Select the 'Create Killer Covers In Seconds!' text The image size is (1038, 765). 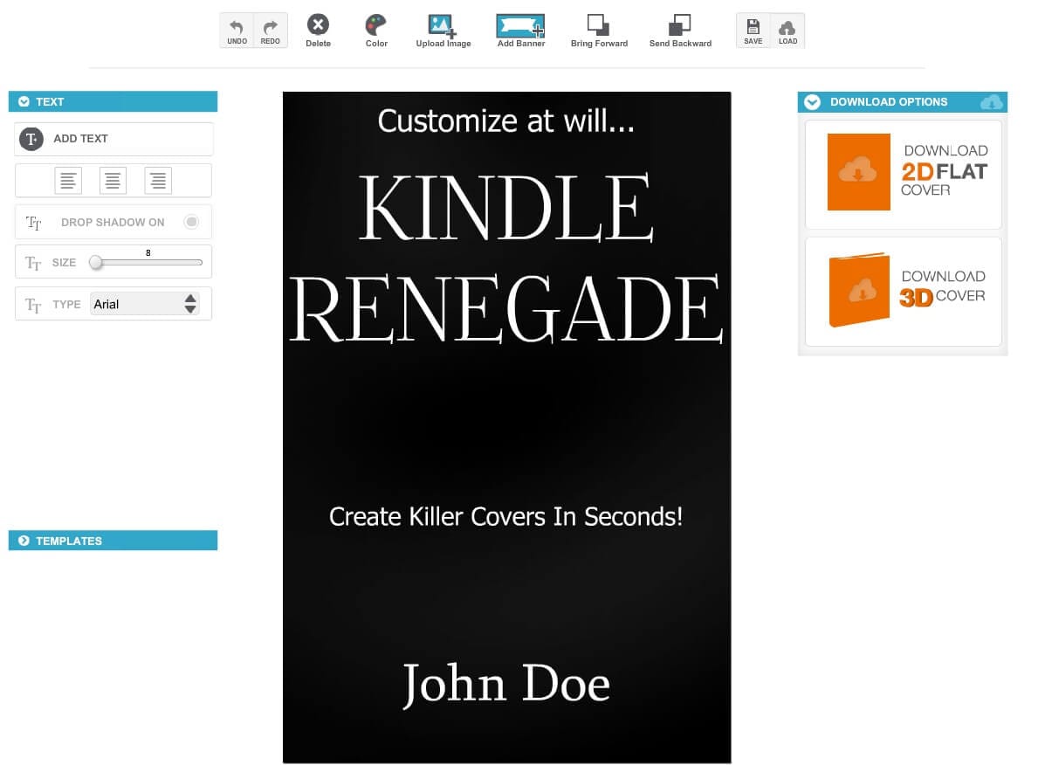505,517
